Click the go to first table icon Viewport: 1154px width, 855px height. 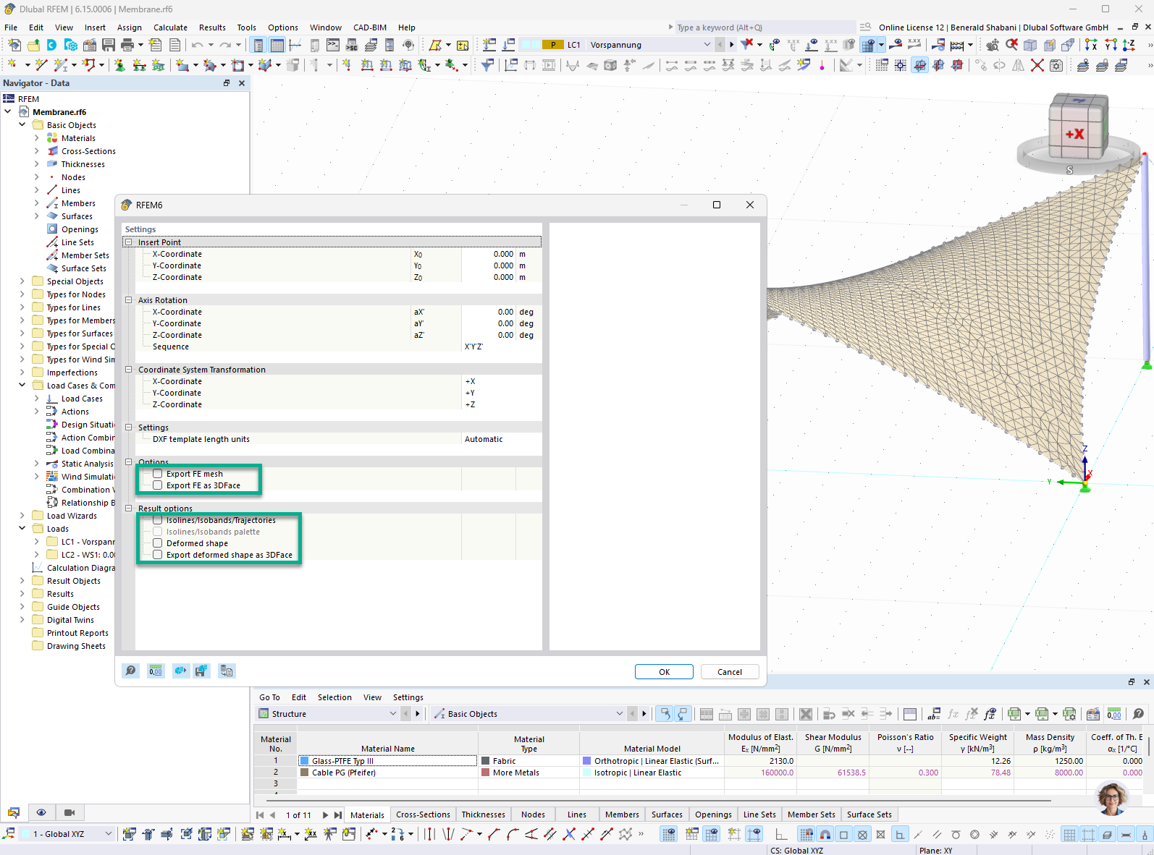[x=260, y=814]
